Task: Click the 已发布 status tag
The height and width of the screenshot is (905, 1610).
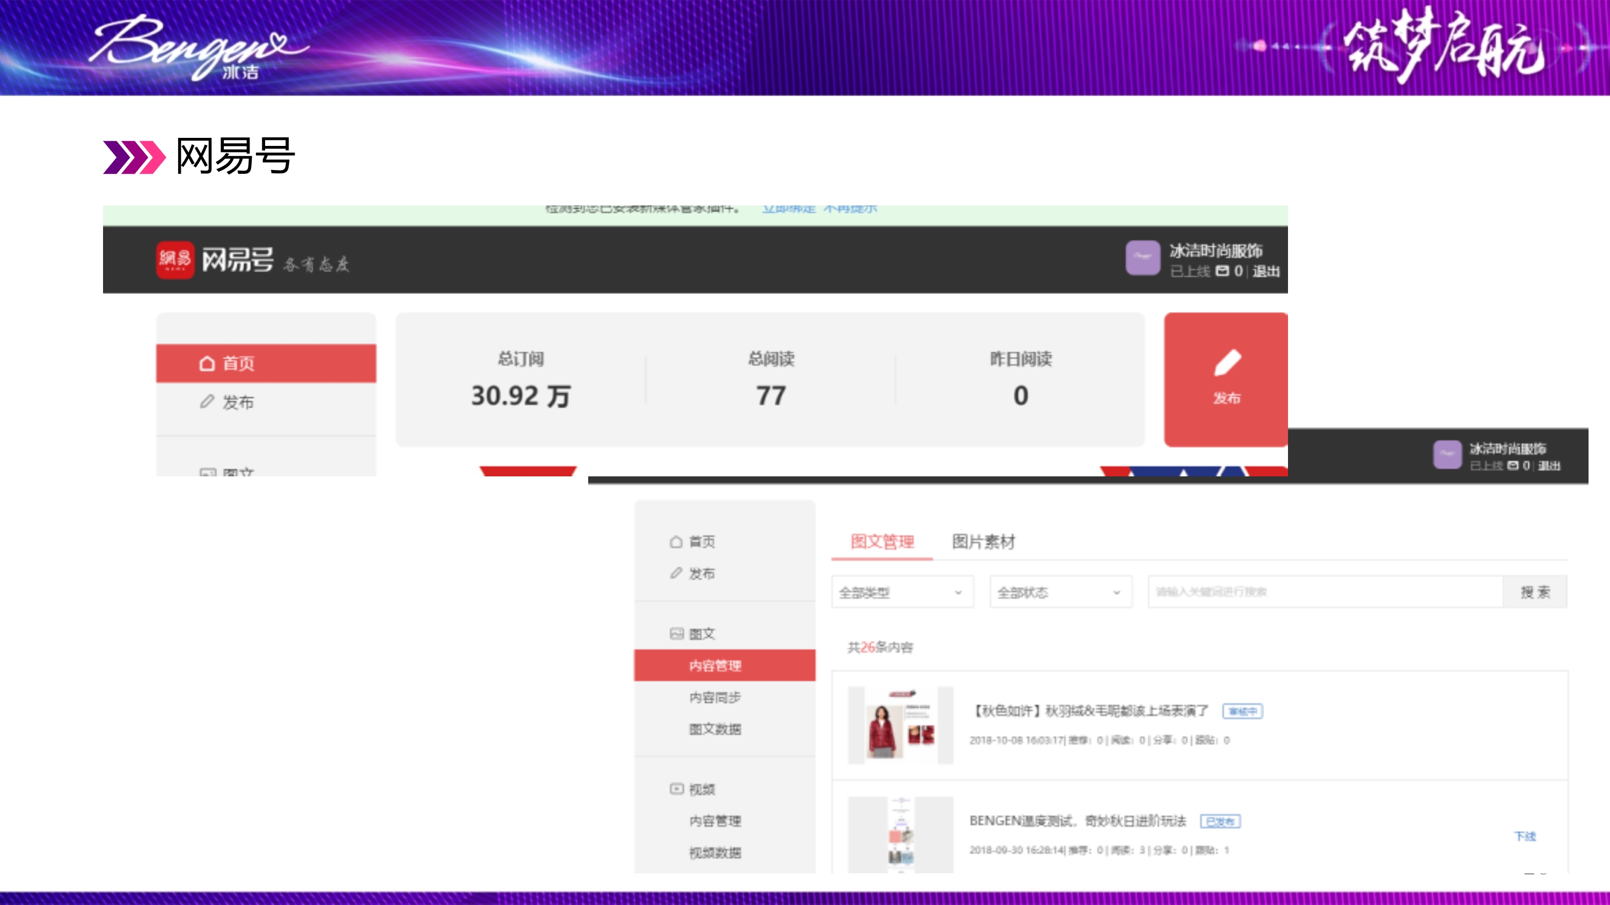Action: (1220, 821)
